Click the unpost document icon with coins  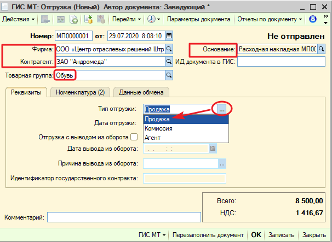(x=101, y=19)
